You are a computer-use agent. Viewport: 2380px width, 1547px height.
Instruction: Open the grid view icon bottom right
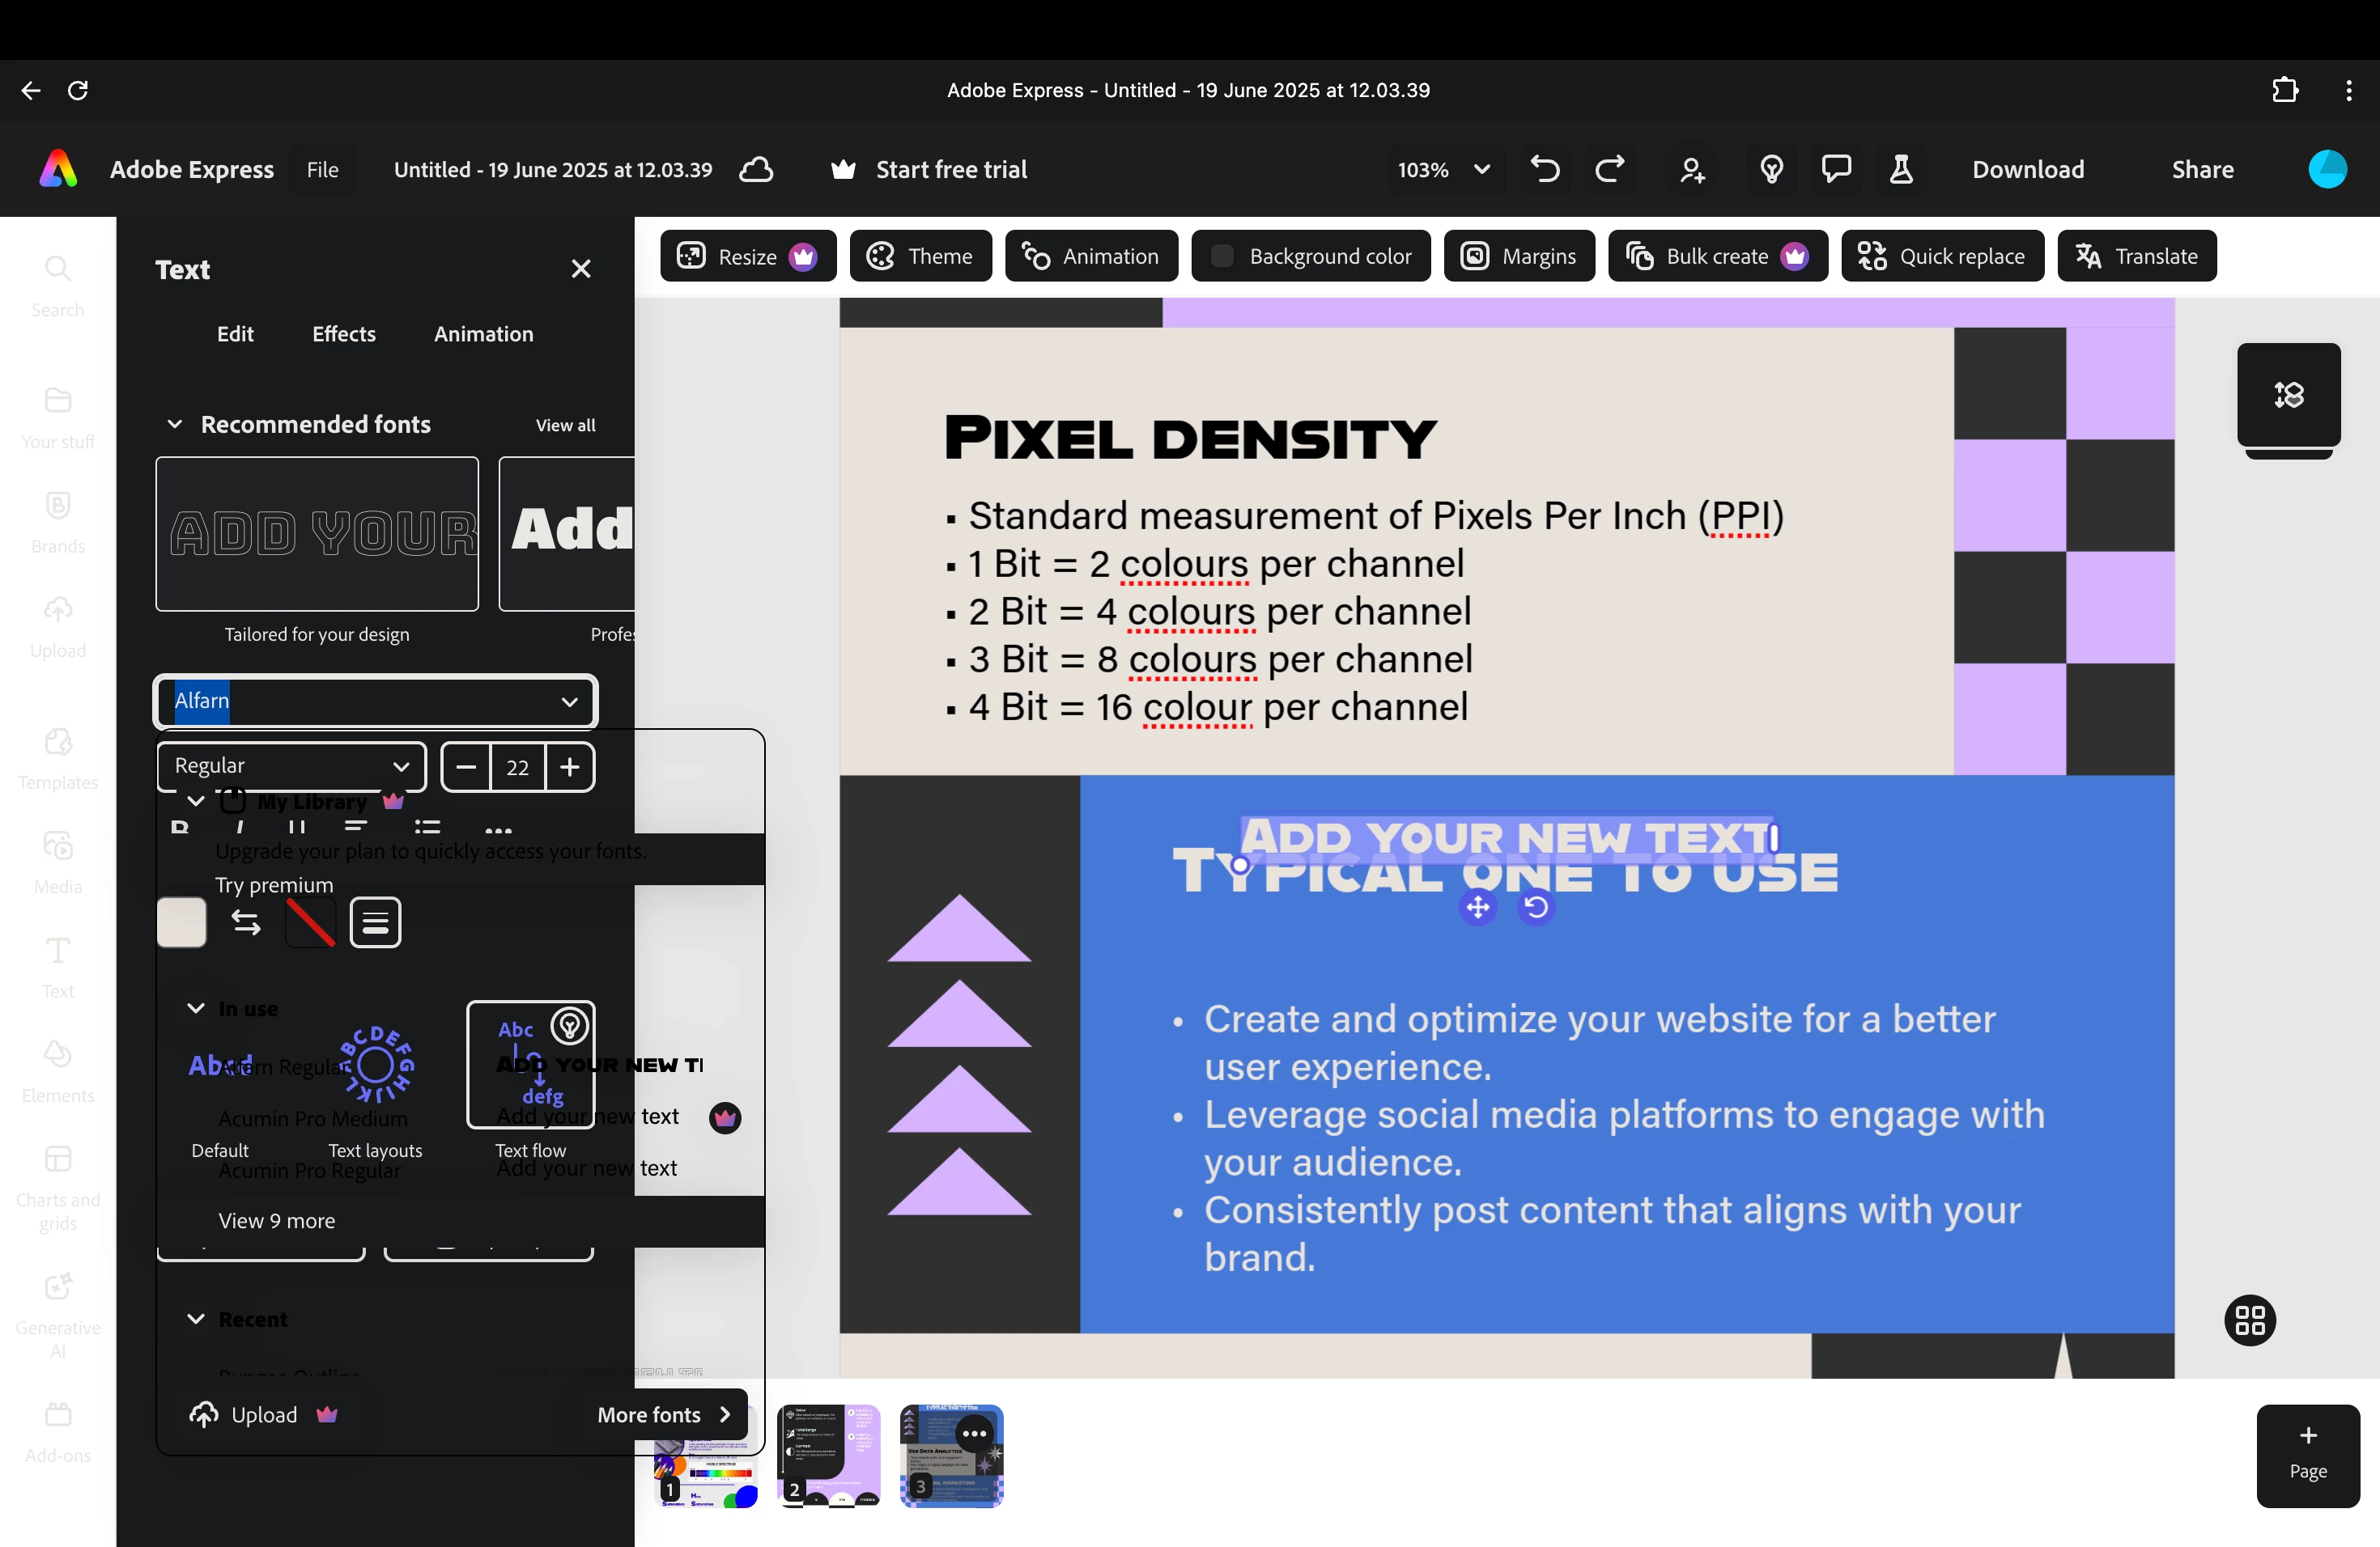tap(2249, 1321)
